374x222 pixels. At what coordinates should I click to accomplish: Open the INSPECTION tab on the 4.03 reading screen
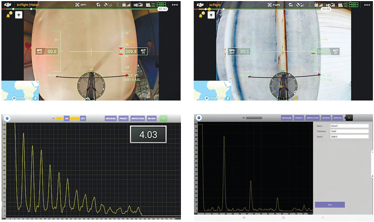point(138,118)
